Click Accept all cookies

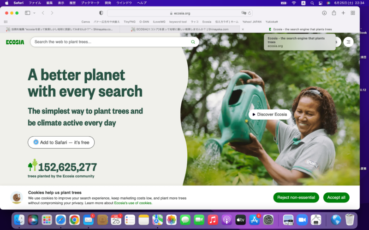pos(336,198)
